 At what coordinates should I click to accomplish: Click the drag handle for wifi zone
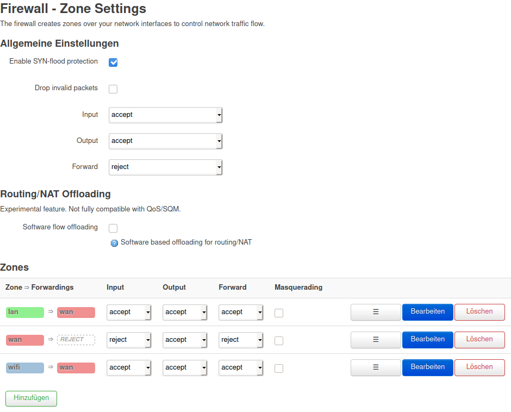[376, 367]
